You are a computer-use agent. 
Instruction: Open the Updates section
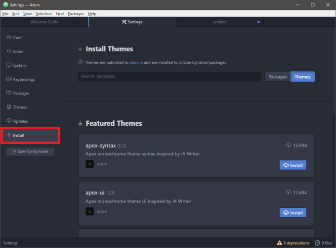[x=30, y=121]
